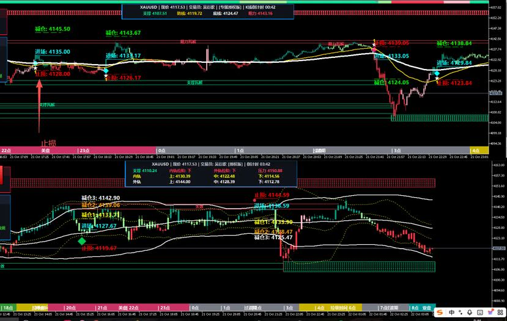The height and width of the screenshot is (321, 507).
Task: Click orange reduce label 4128.47
Action: pos(273,232)
